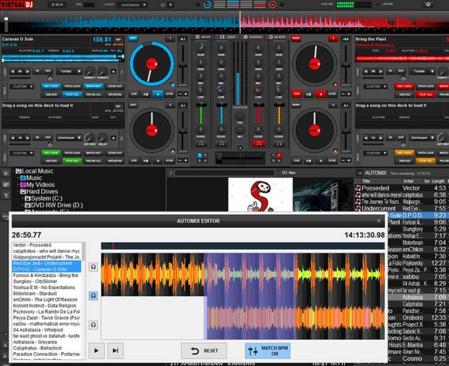Play the red Bring the Plant deck

320,94
